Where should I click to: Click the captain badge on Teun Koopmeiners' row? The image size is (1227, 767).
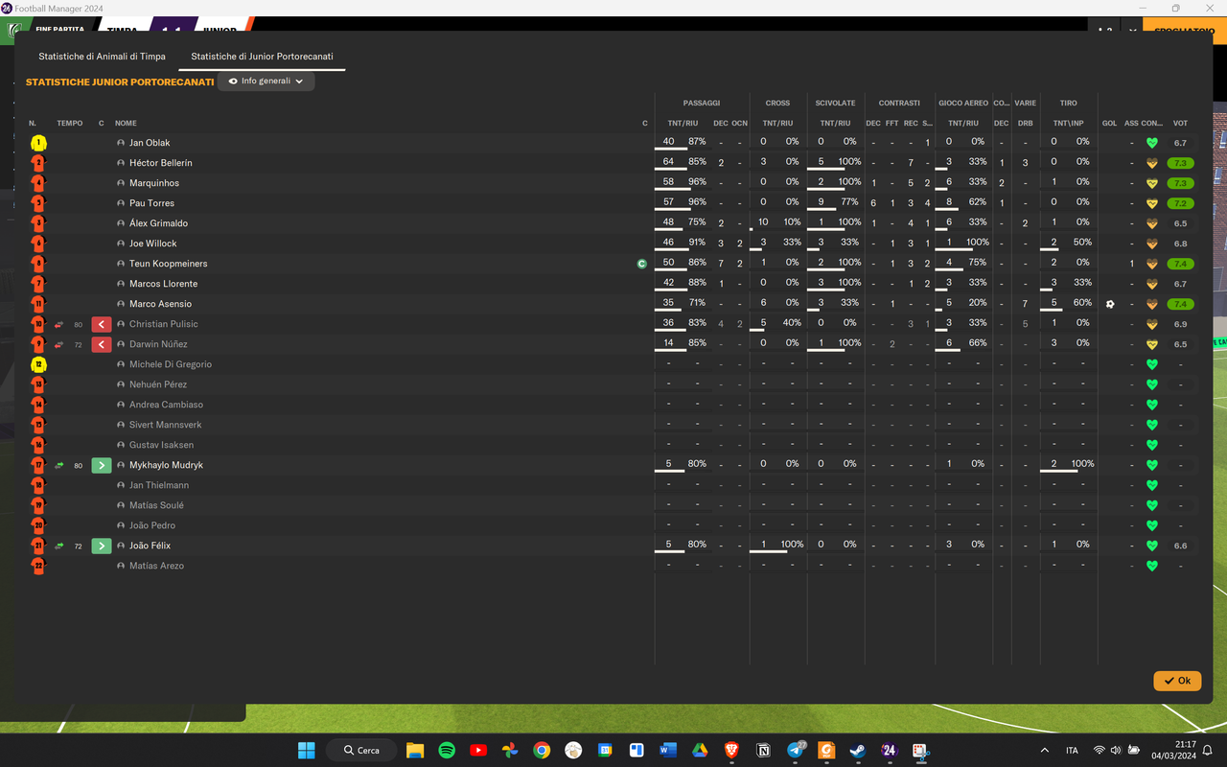click(x=642, y=264)
